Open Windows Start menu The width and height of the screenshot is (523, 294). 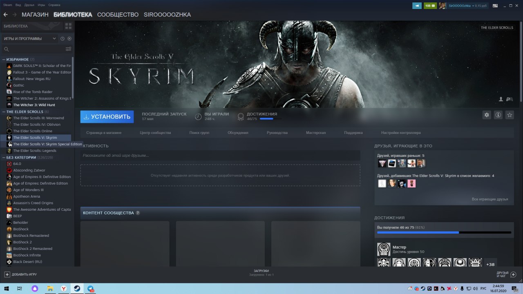(6, 289)
